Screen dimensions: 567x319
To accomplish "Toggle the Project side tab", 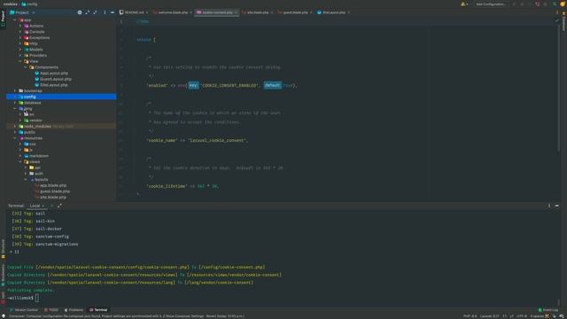I will click(x=3, y=18).
